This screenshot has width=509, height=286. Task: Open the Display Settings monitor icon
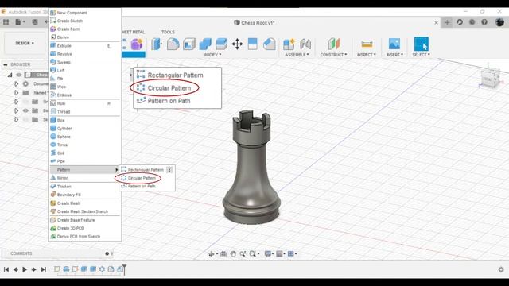tap(269, 254)
